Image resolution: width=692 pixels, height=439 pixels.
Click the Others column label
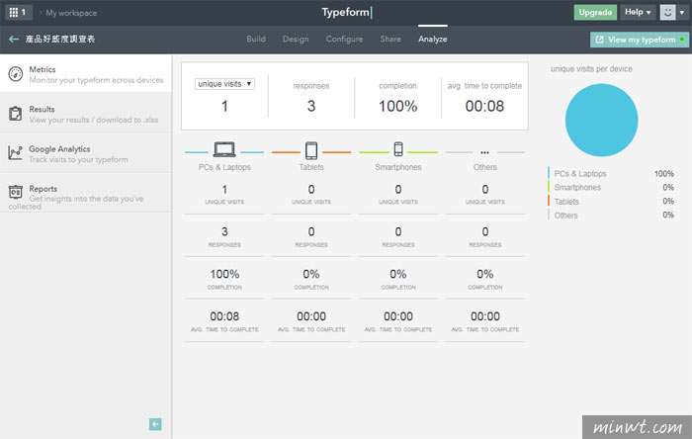click(485, 167)
